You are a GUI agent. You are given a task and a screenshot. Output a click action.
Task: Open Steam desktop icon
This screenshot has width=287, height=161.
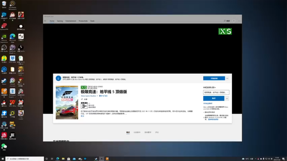4,82
